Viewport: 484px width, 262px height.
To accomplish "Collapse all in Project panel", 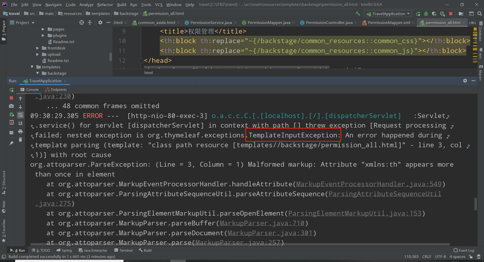I will [x=90, y=22].
